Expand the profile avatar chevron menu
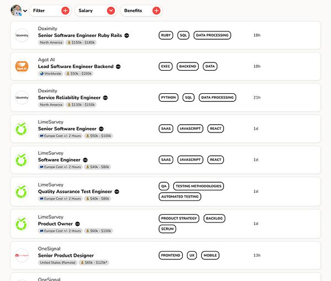 click(25, 11)
